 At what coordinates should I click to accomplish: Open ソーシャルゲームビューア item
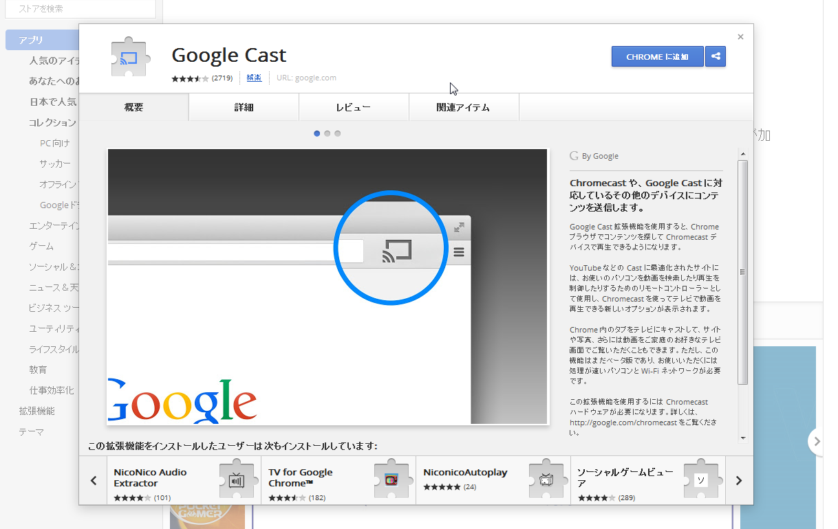[x=648, y=480]
